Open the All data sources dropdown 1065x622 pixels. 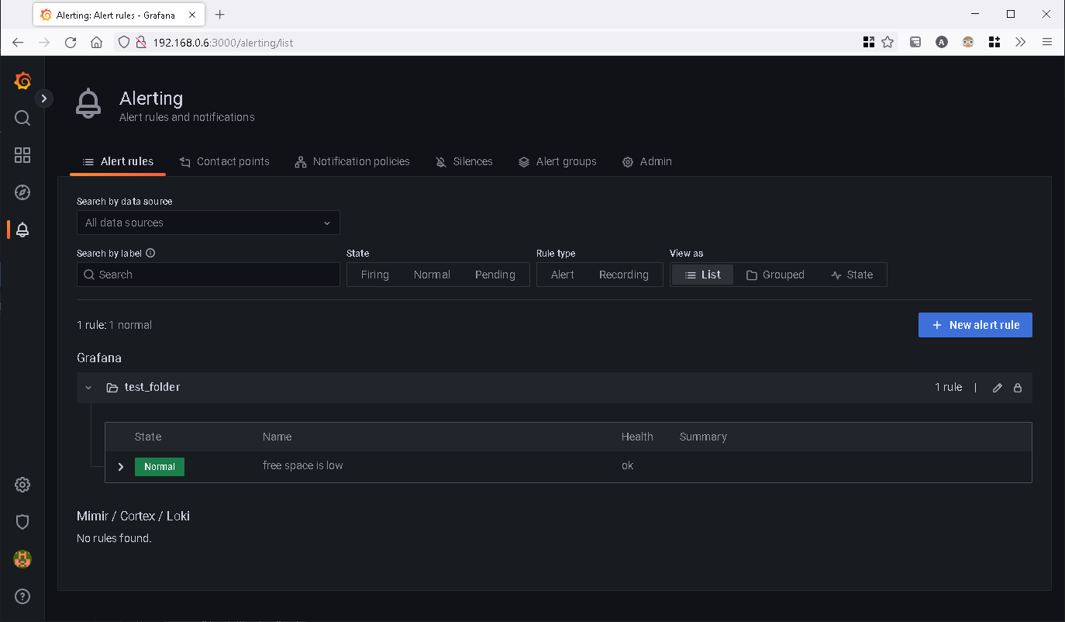(x=208, y=223)
